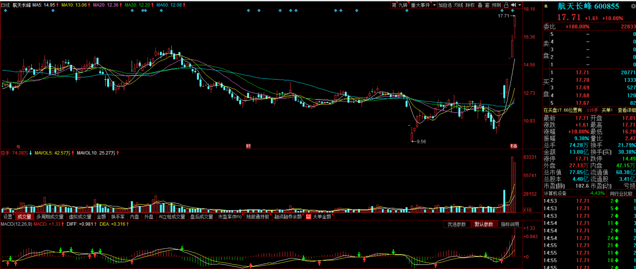The image size is (636, 269).
Task: Click the red L2 badge icon
Action: click(x=308, y=217)
